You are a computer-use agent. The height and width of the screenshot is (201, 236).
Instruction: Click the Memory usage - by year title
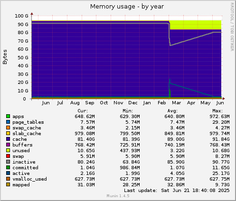coord(127,7)
